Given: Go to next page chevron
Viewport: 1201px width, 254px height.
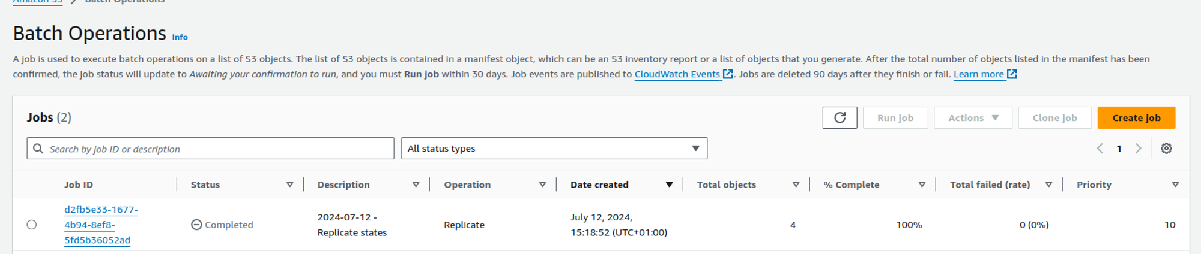Looking at the screenshot, I should pyautogui.click(x=1138, y=149).
